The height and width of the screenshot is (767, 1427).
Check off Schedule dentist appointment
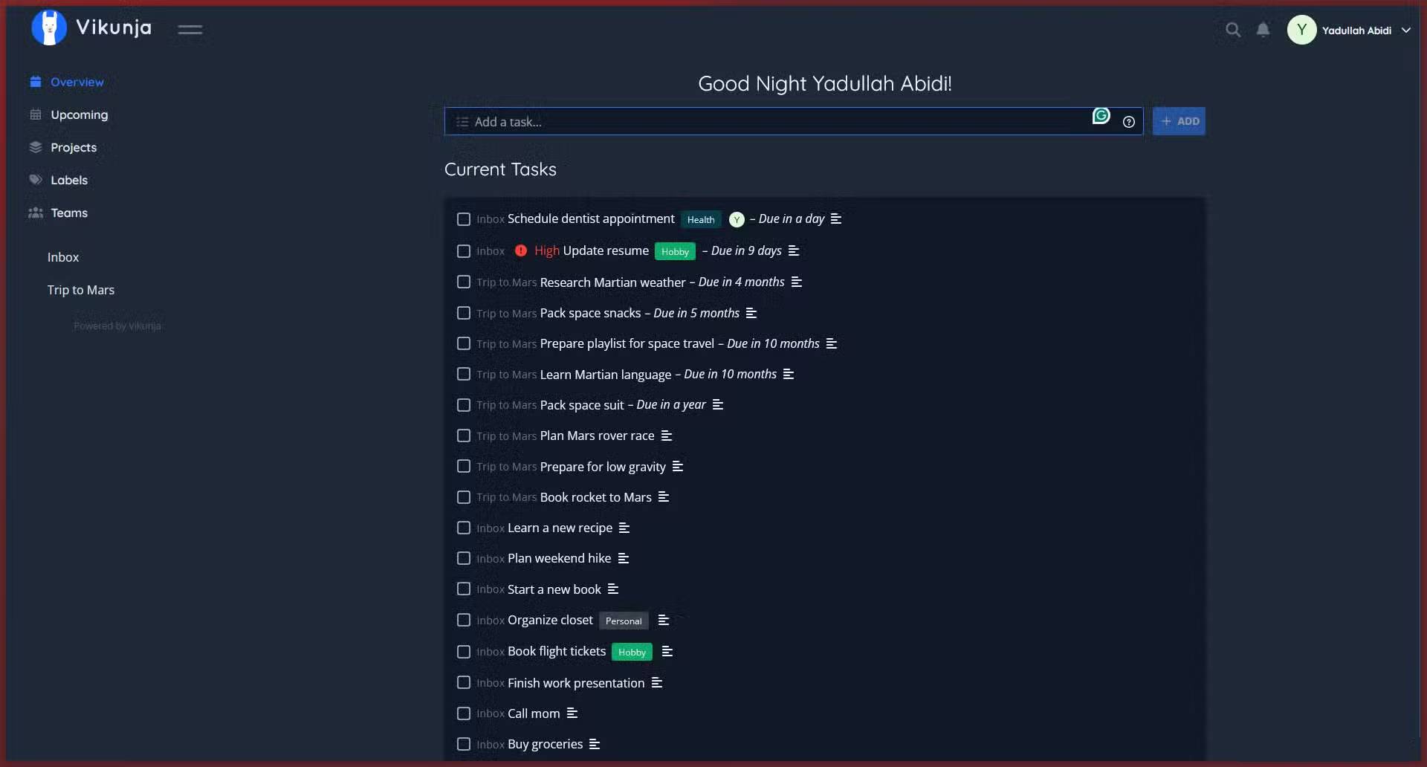464,219
